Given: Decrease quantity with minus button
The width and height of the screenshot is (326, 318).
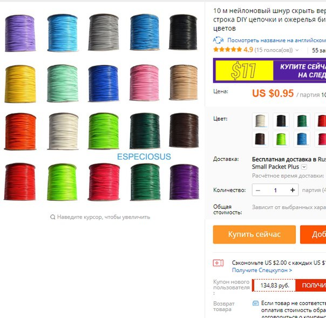Looking at the screenshot, I should (x=258, y=190).
